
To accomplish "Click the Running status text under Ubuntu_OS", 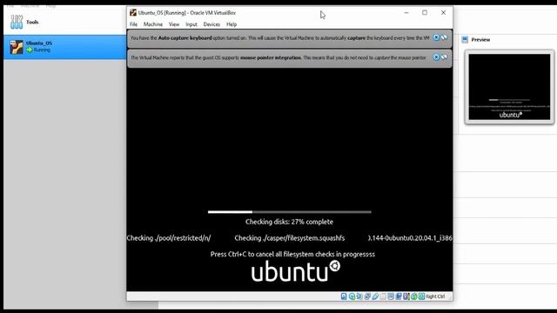I will 42,50.
